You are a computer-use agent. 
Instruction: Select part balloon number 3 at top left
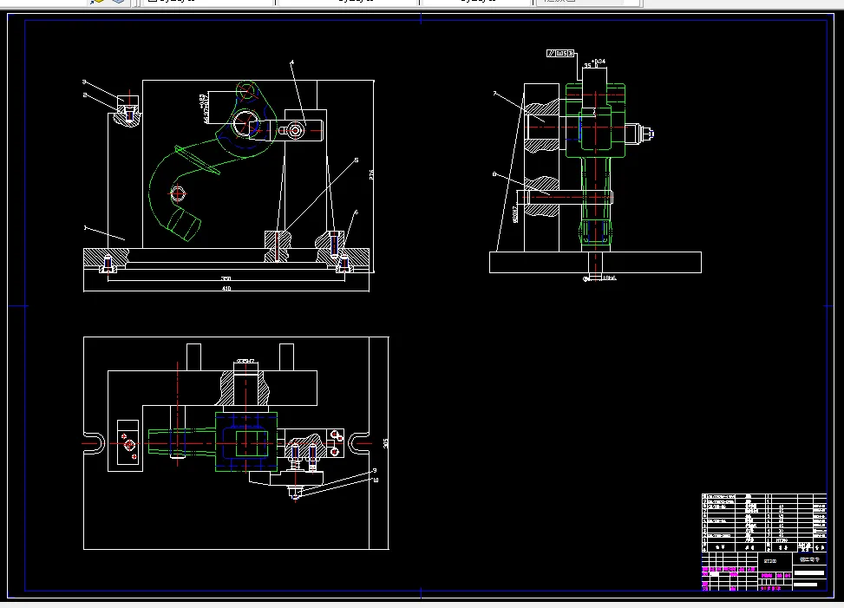[84, 82]
